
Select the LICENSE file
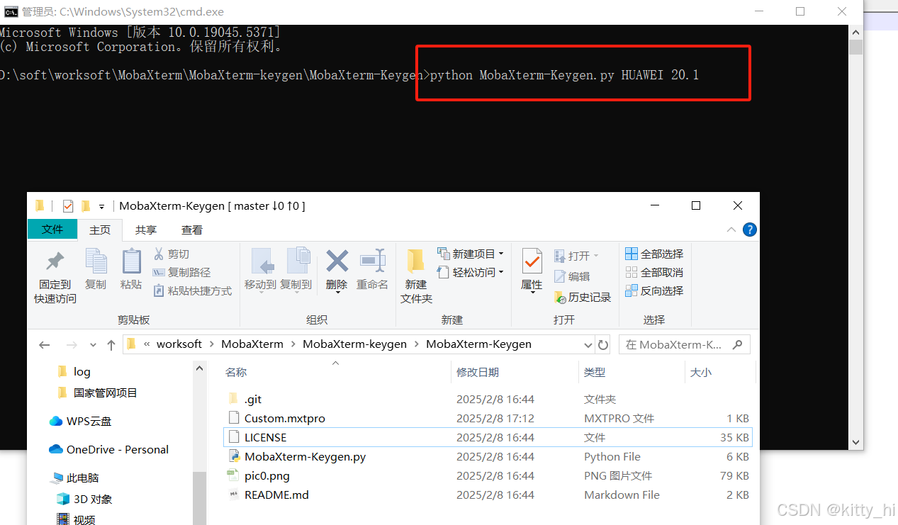coord(487,437)
